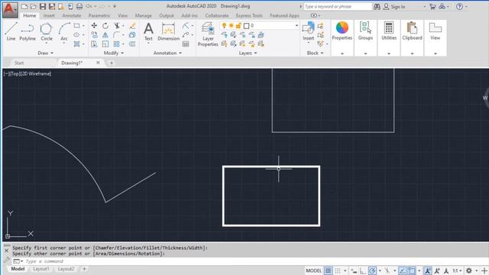Open the Output ribbon tab
The height and width of the screenshot is (275, 489).
click(167, 15)
